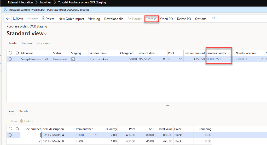Screen dimensions: 267x145
Task: Click the Line number 1 input field
Action: pos(31,135)
